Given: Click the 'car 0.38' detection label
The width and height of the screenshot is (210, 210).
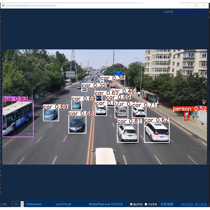Looking at the screenshot, I should point(113,78).
